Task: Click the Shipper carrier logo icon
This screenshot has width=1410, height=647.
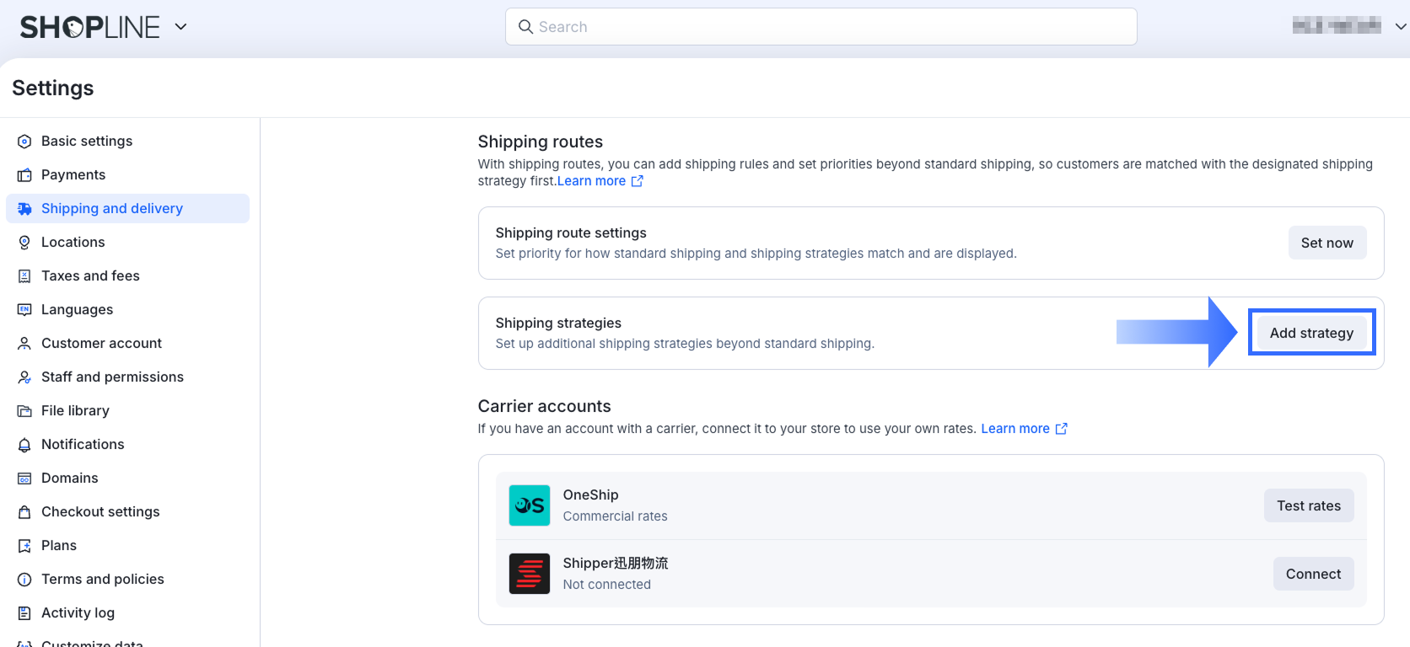Action: [x=530, y=574]
